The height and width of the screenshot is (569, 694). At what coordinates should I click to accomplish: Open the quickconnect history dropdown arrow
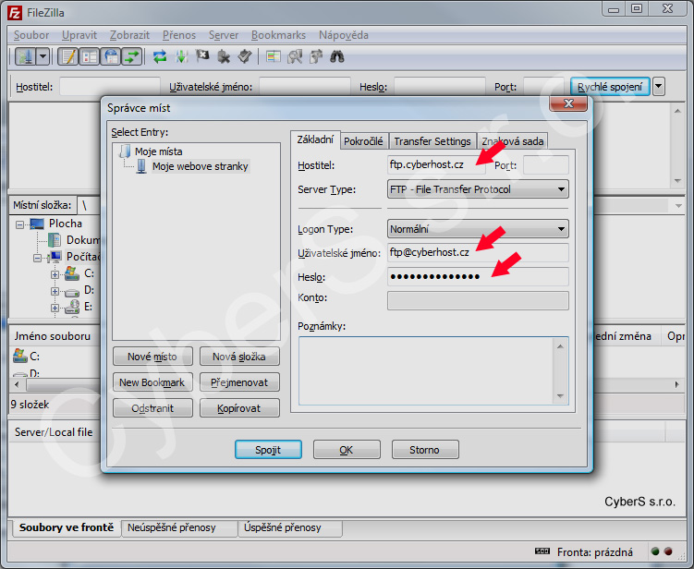pyautogui.click(x=659, y=87)
